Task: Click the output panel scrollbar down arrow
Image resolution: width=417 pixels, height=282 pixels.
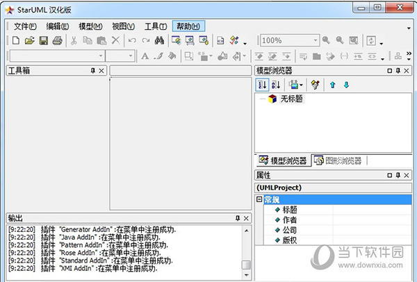Action: [x=246, y=275]
